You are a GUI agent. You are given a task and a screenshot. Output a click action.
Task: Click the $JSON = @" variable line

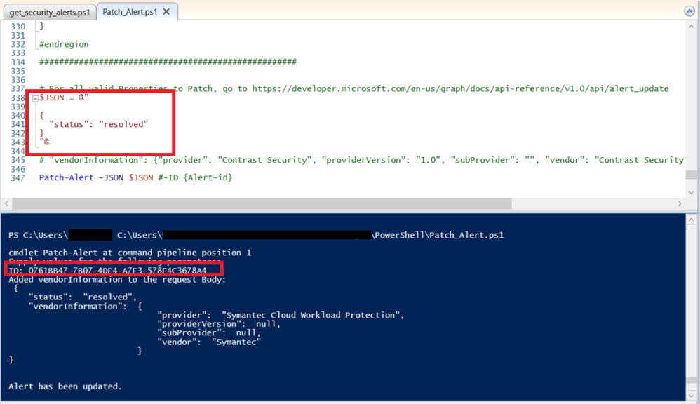point(64,97)
